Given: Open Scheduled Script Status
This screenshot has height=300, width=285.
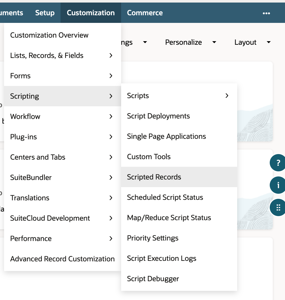Looking at the screenshot, I should click(x=179, y=197).
